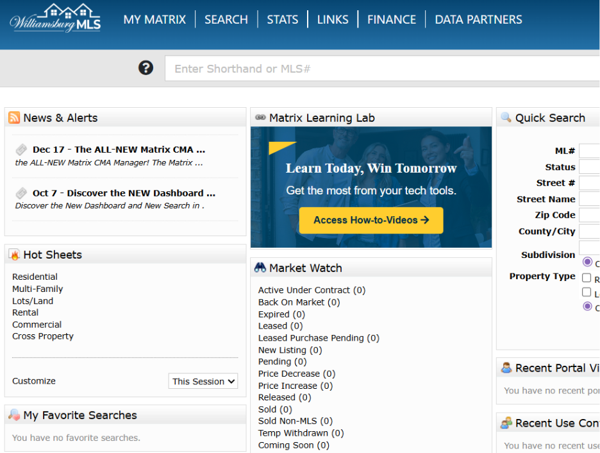Open the Cross Property hot sheet

click(43, 336)
